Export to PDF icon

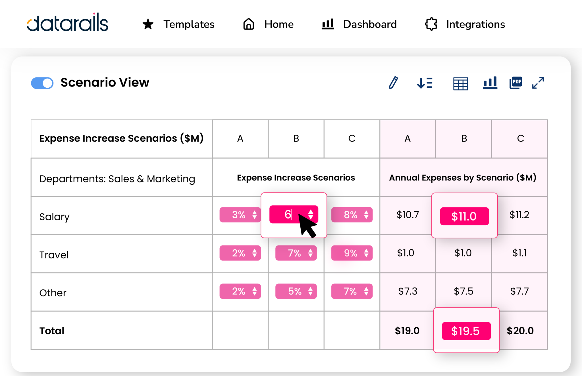[516, 83]
